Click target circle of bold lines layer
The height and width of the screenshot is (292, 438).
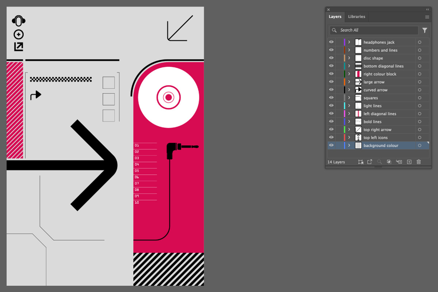pyautogui.click(x=420, y=122)
